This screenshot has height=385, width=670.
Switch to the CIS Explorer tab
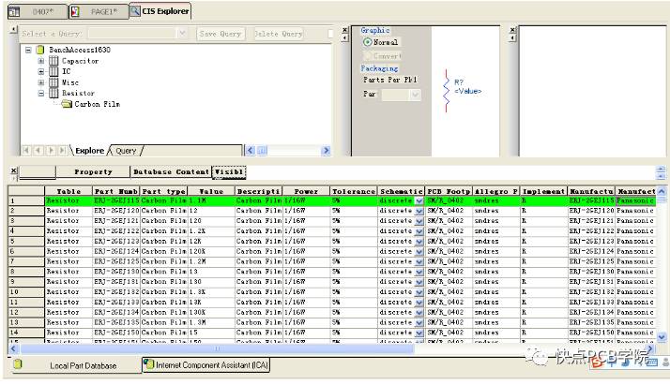pyautogui.click(x=160, y=11)
